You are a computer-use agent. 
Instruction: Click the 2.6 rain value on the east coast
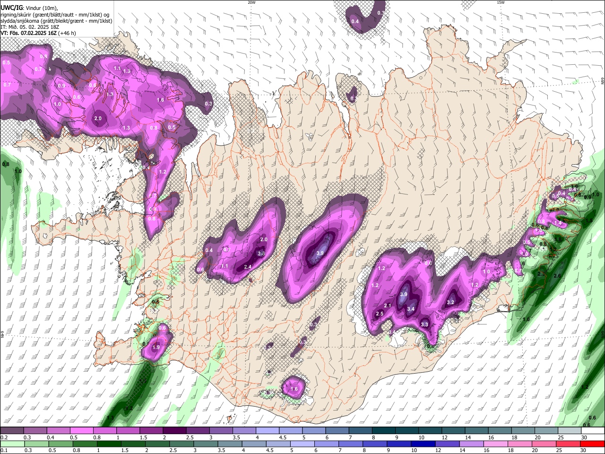(x=557, y=276)
